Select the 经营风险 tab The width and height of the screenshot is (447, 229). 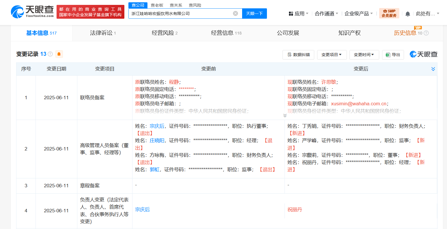click(164, 33)
